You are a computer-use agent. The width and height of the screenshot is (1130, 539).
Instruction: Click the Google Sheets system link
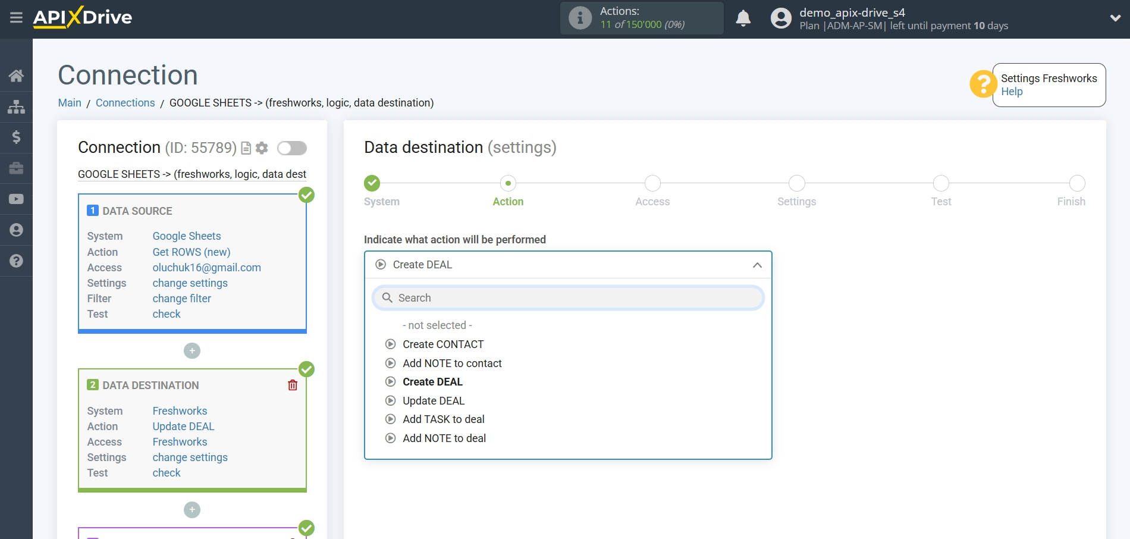[x=187, y=236]
